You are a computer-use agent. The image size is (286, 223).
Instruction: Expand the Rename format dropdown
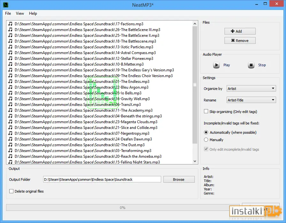coord(251,100)
